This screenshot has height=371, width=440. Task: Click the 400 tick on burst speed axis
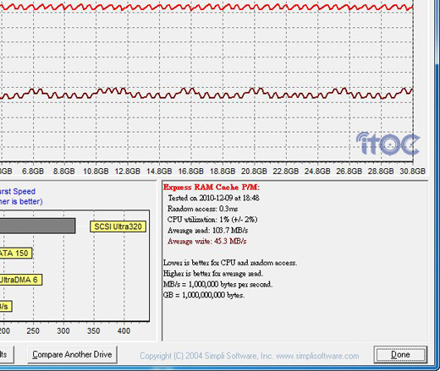[124, 330]
